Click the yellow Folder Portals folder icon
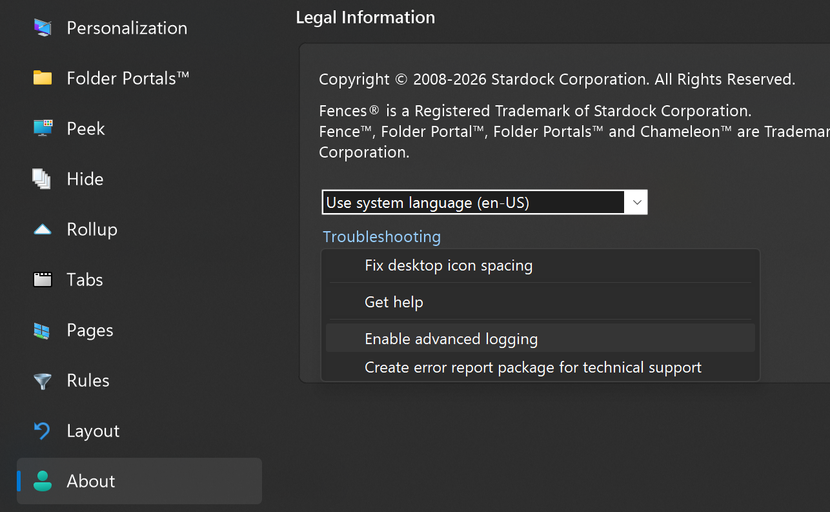 tap(43, 78)
